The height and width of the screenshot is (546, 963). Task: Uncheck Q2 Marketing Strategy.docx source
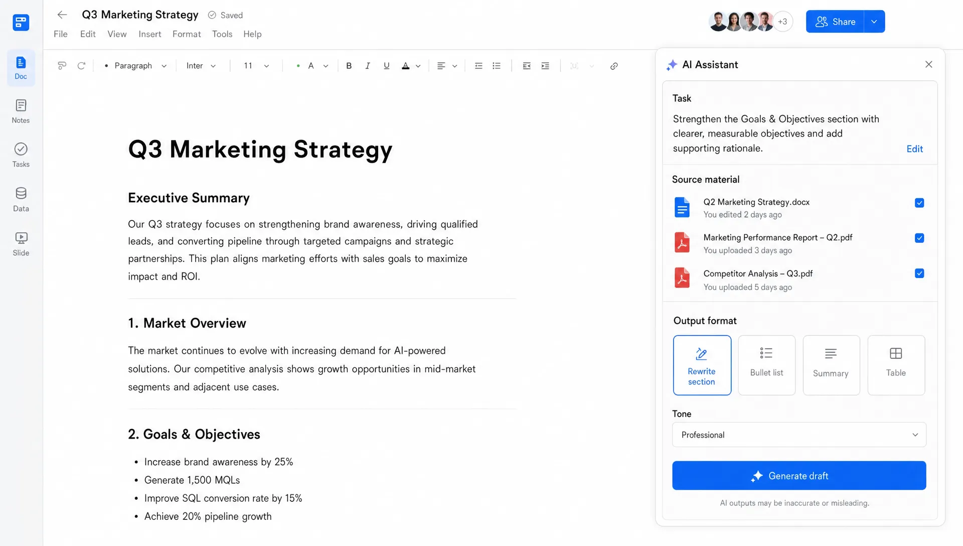pos(919,203)
